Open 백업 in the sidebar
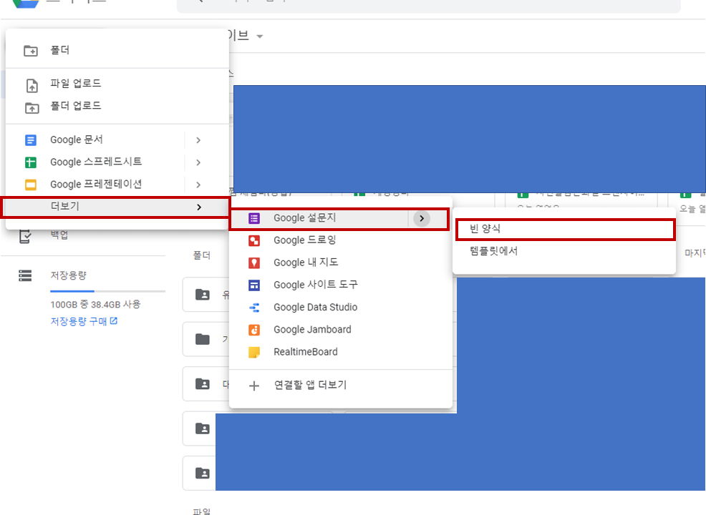This screenshot has height=515, width=706. click(x=59, y=235)
